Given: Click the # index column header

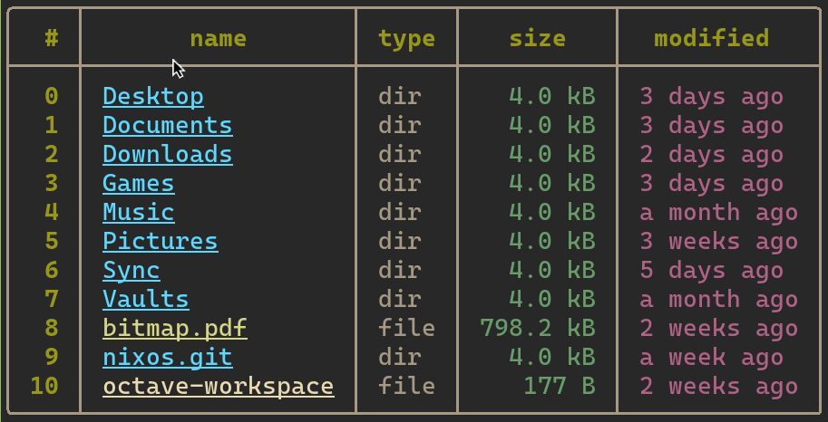Looking at the screenshot, I should (x=51, y=39).
